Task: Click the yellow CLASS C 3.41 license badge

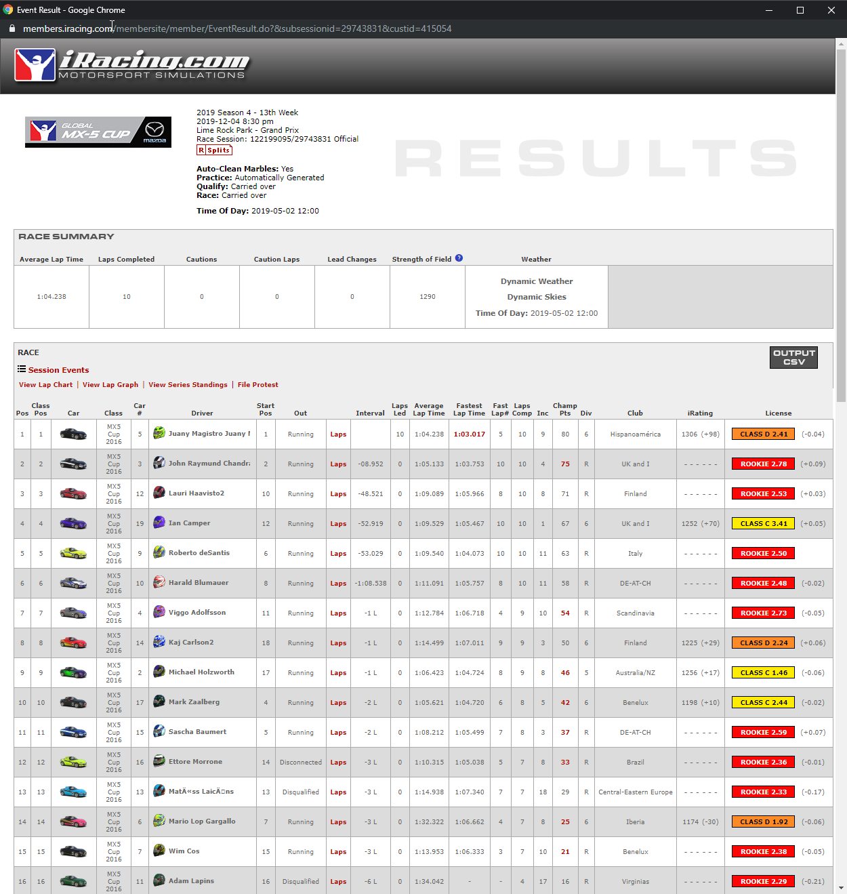Action: tap(763, 523)
